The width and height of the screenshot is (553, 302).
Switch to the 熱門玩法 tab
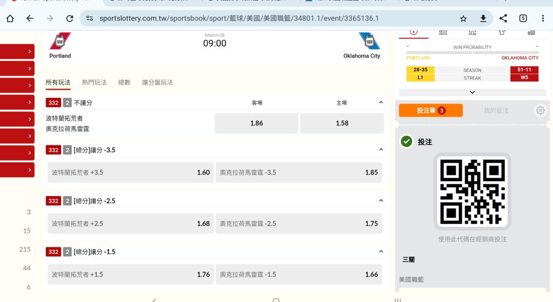(x=94, y=82)
